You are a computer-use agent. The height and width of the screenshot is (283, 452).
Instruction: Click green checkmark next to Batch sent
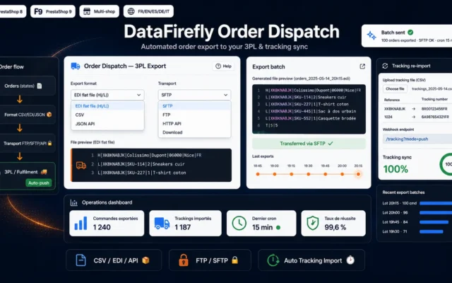410,33
